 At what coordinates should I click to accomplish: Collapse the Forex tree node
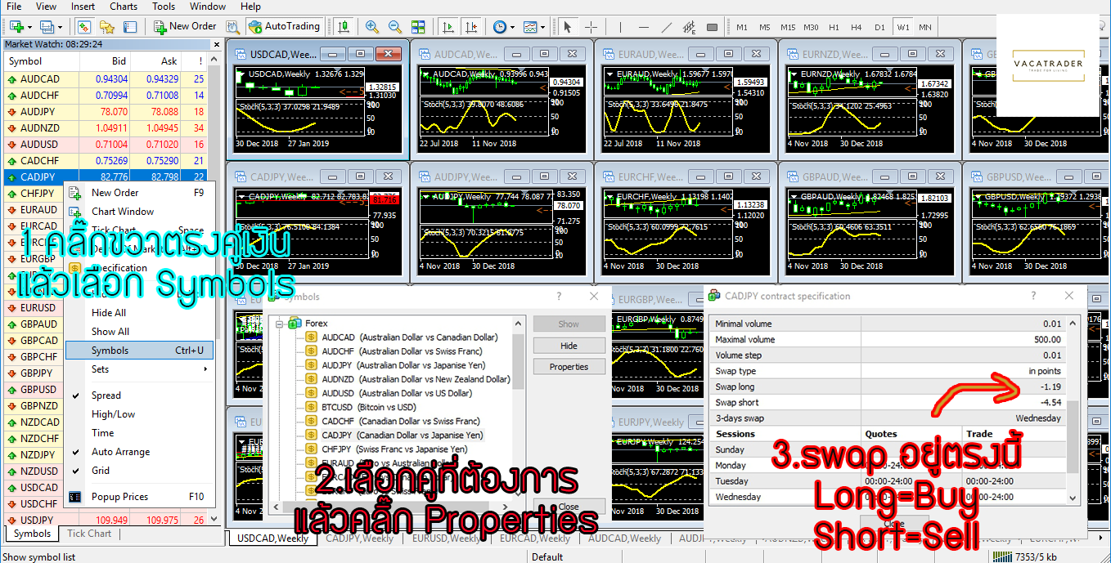click(280, 324)
